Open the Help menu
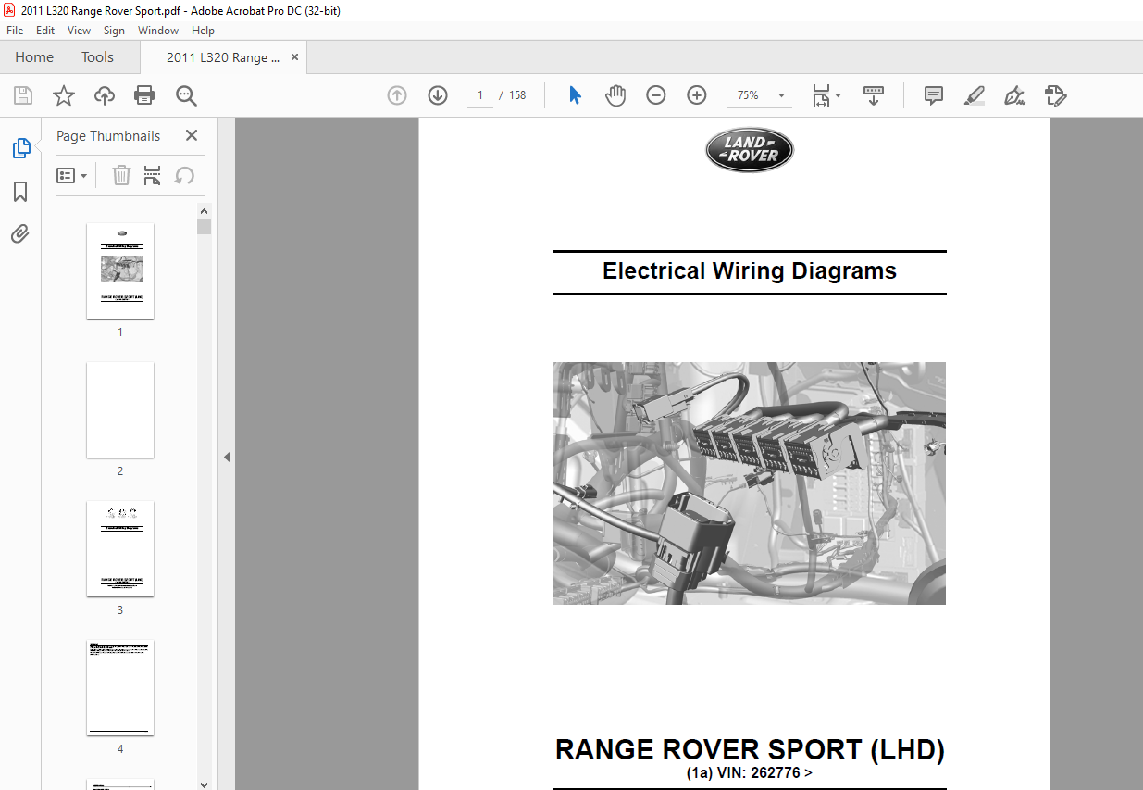 (203, 31)
